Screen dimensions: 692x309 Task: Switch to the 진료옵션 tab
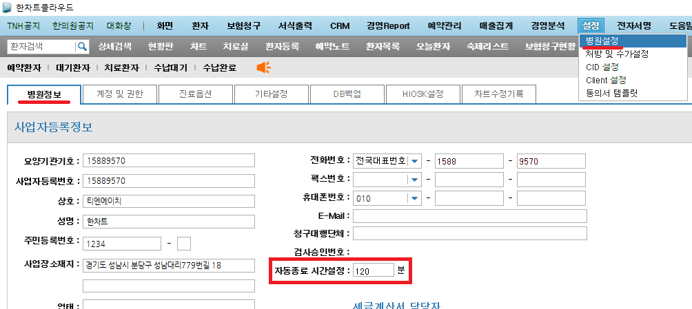(x=196, y=94)
